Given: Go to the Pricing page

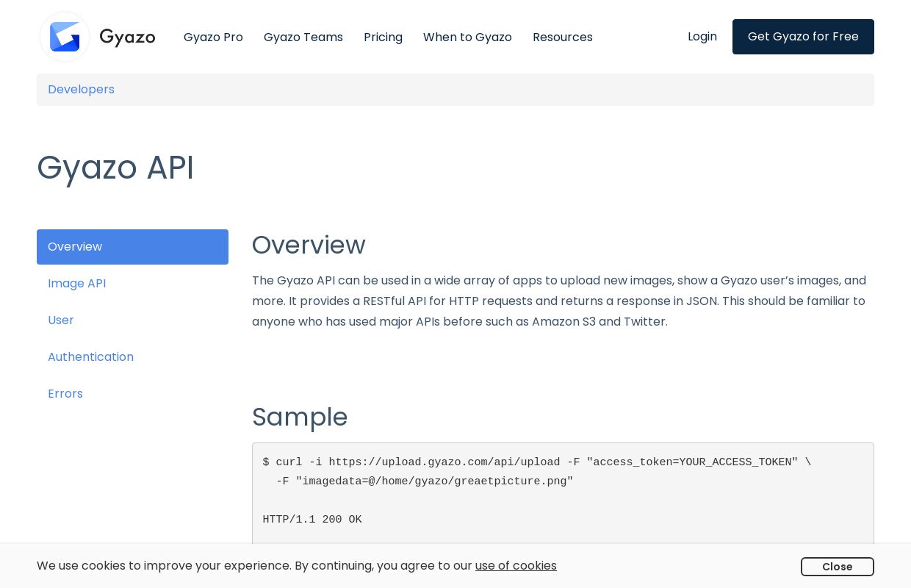Looking at the screenshot, I should pos(383,37).
